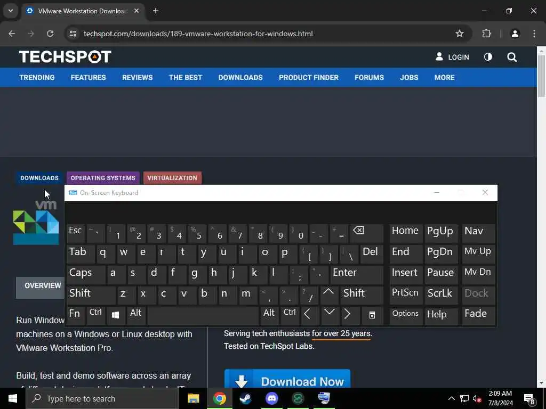Screen dimensions: 546x409
Task: Click the PrtScn key
Action: 405,295
